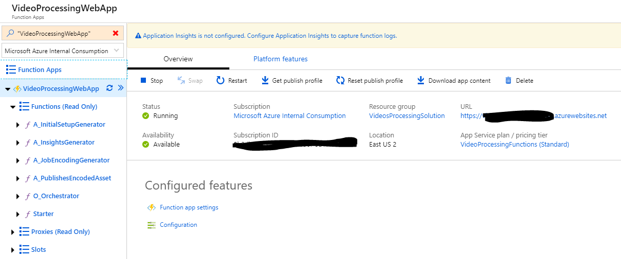This screenshot has height=259, width=621.
Task: Open Function app settings
Action: pos(189,207)
